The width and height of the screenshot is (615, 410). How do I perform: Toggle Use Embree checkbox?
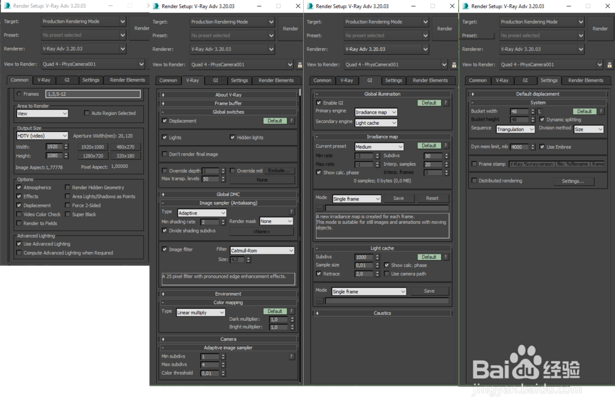542,146
